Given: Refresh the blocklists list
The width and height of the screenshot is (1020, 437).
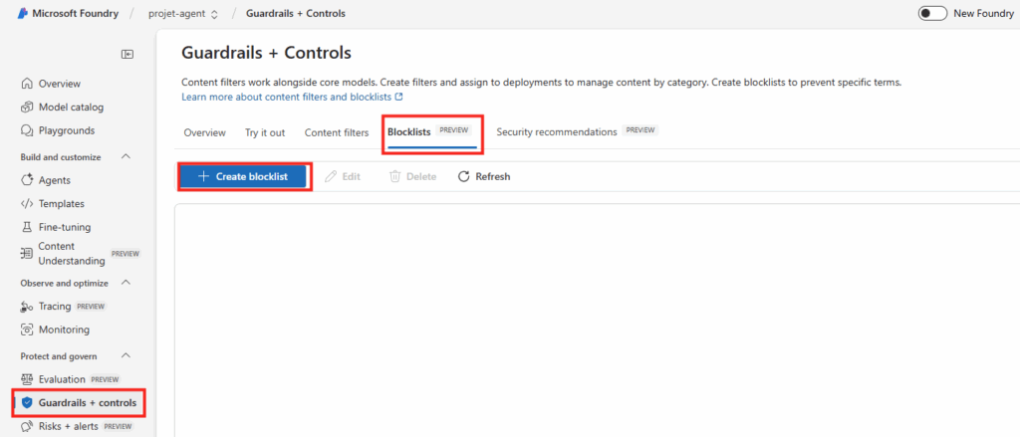Looking at the screenshot, I should coord(484,176).
